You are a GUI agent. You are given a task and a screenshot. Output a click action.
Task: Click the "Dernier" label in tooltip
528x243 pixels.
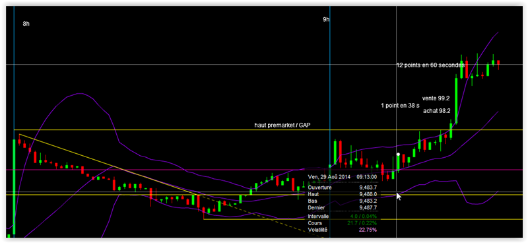tap(316, 207)
